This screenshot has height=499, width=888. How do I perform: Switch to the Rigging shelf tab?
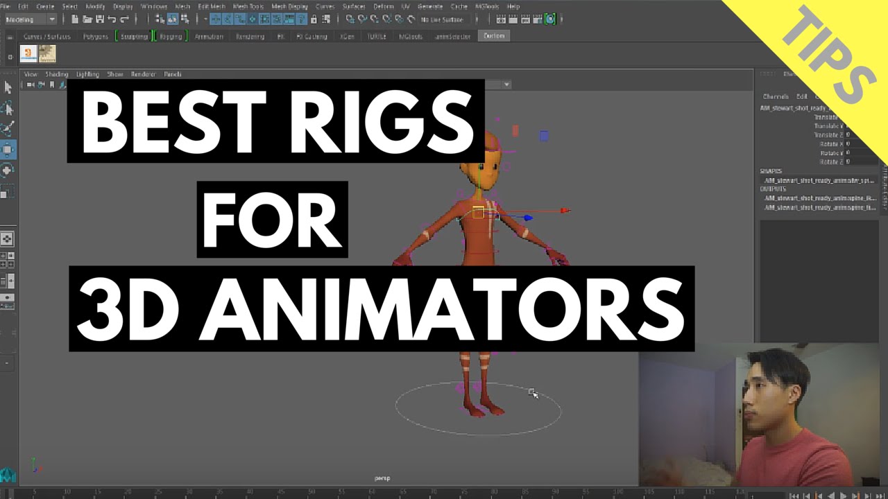(170, 36)
